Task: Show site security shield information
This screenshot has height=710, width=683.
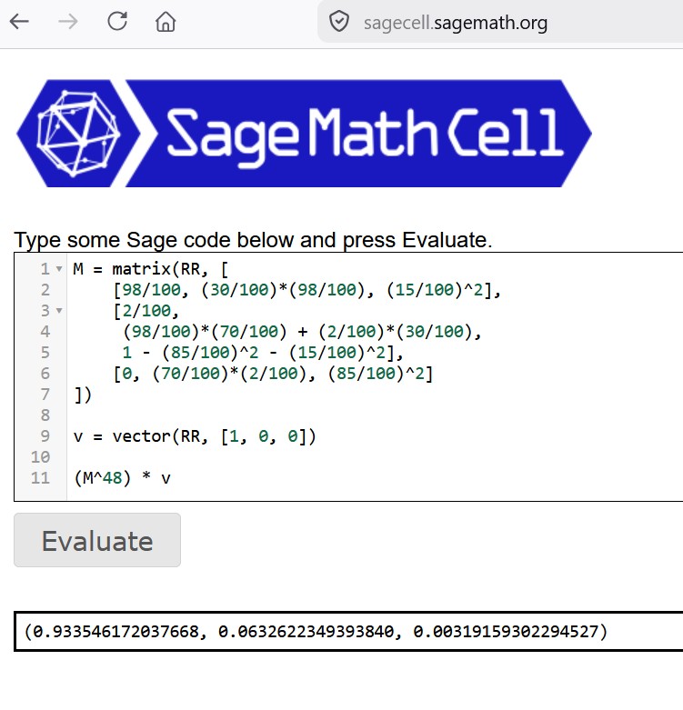Action: tap(339, 22)
